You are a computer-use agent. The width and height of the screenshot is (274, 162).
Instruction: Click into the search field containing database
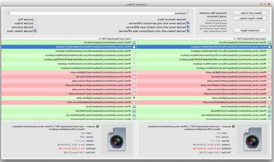[x=98, y=13]
